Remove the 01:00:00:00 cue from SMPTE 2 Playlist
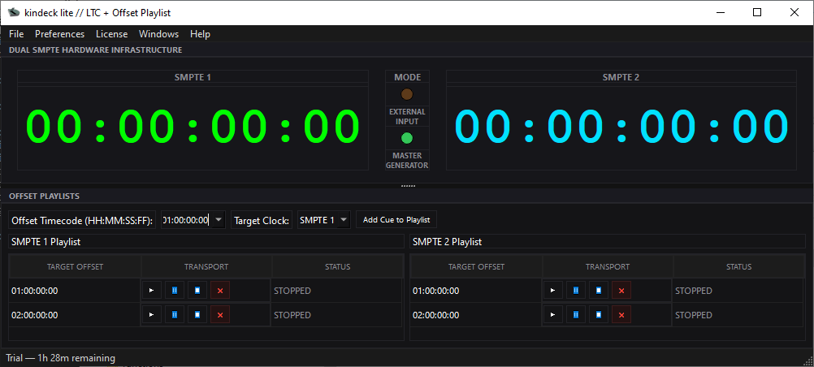Image resolution: width=814 pixels, height=367 pixels. click(621, 291)
